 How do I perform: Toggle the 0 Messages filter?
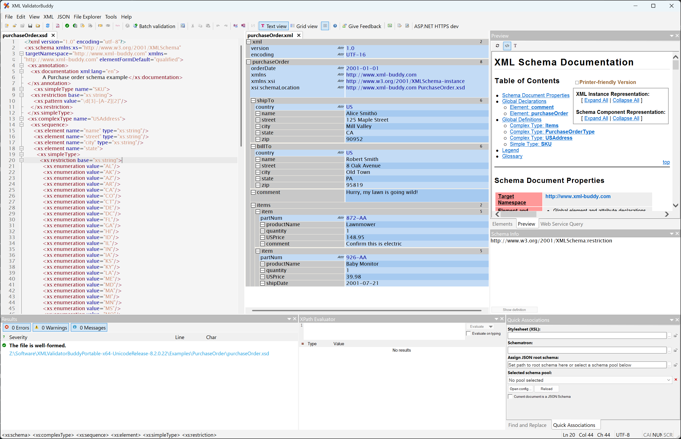coord(89,327)
